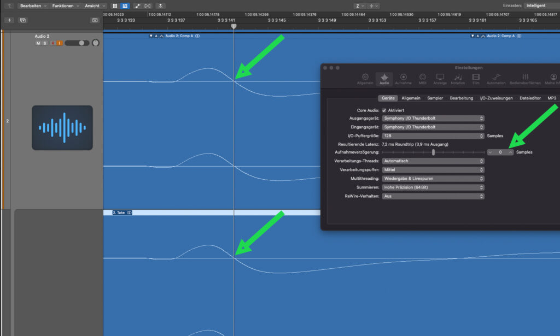Open Verarbeitungs-Threads dropdown
This screenshot has height=336, width=560.
click(433, 161)
